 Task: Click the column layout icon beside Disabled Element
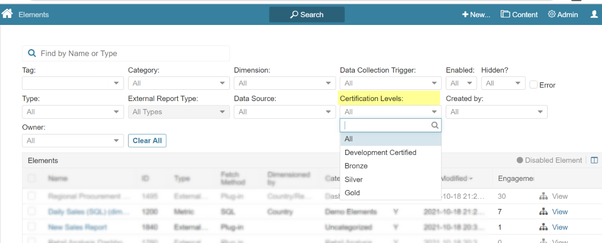point(594,160)
